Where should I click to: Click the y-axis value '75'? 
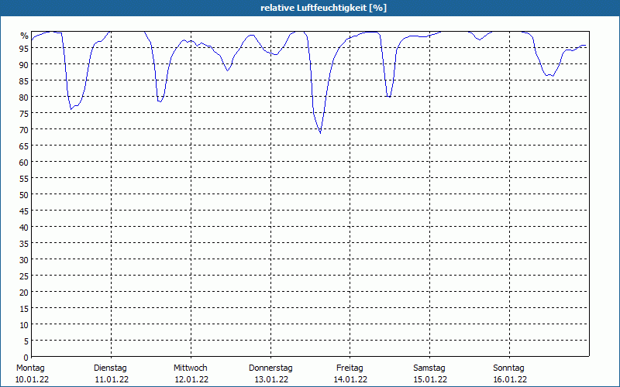(x=24, y=113)
